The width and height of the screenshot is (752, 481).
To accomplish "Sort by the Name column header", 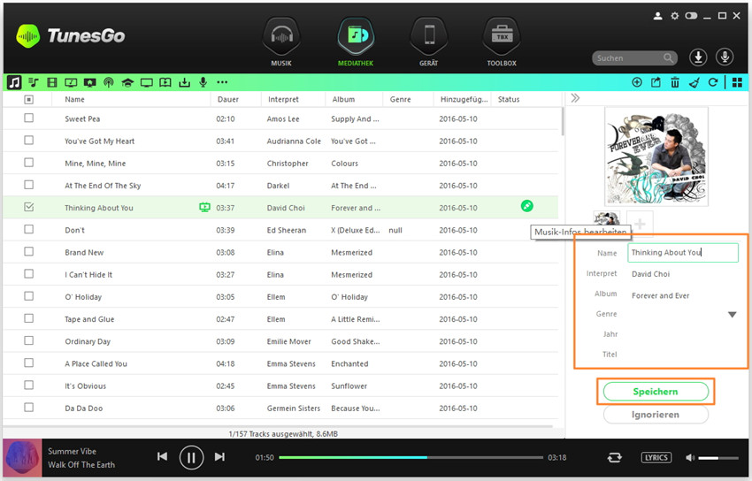I will 75,99.
